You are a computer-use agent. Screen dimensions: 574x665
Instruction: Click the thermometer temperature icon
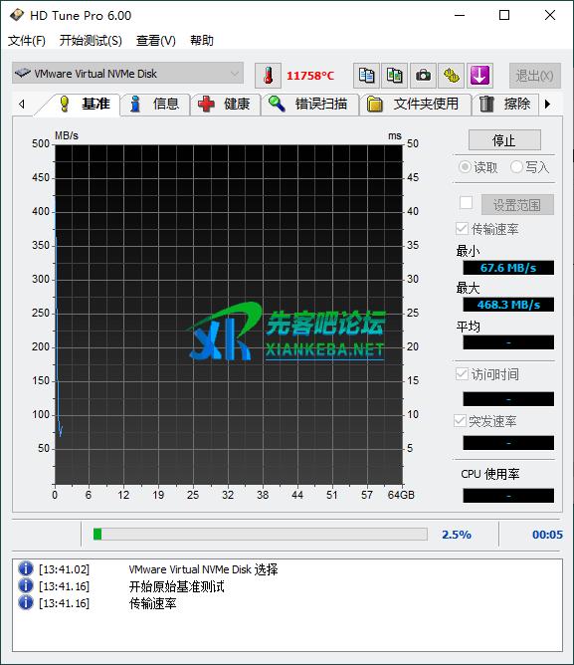[268, 76]
